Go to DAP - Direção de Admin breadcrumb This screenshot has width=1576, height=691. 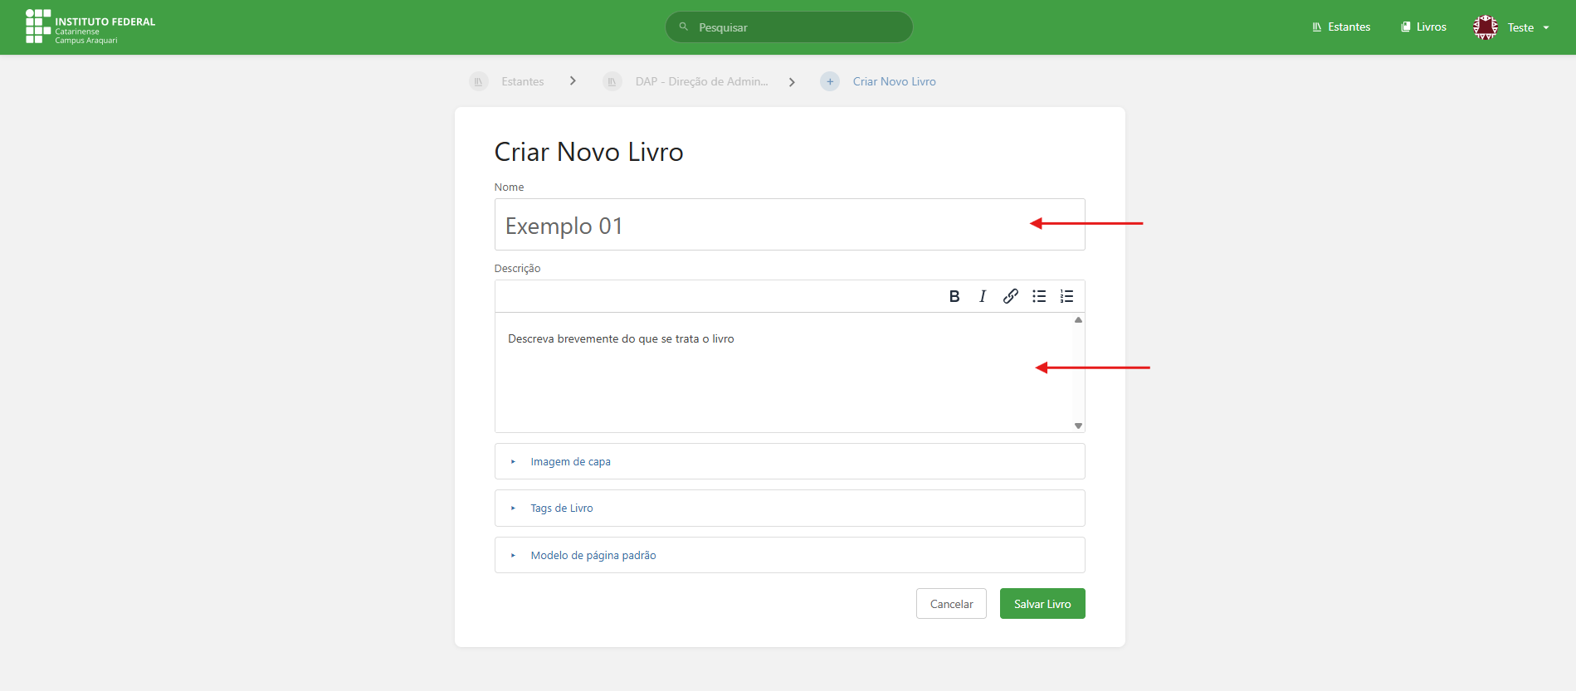coord(701,81)
